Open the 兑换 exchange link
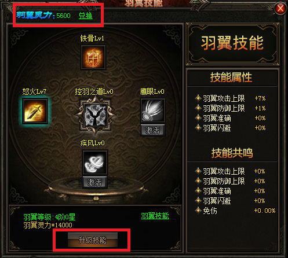288x258 pixels. 86,16
